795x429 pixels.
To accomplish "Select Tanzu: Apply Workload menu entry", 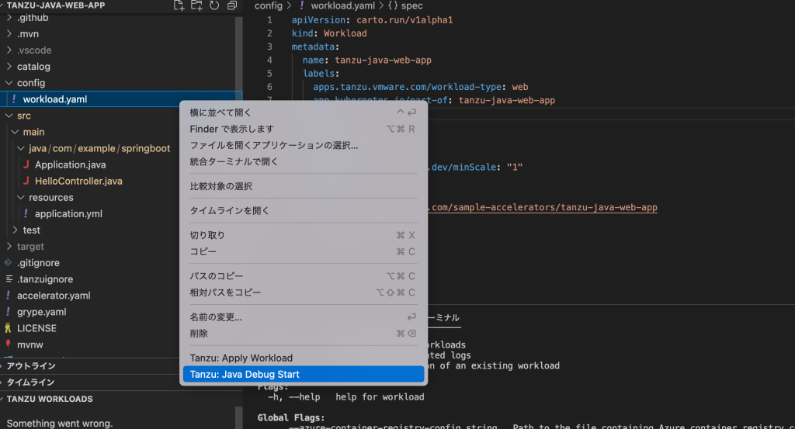I will (241, 358).
